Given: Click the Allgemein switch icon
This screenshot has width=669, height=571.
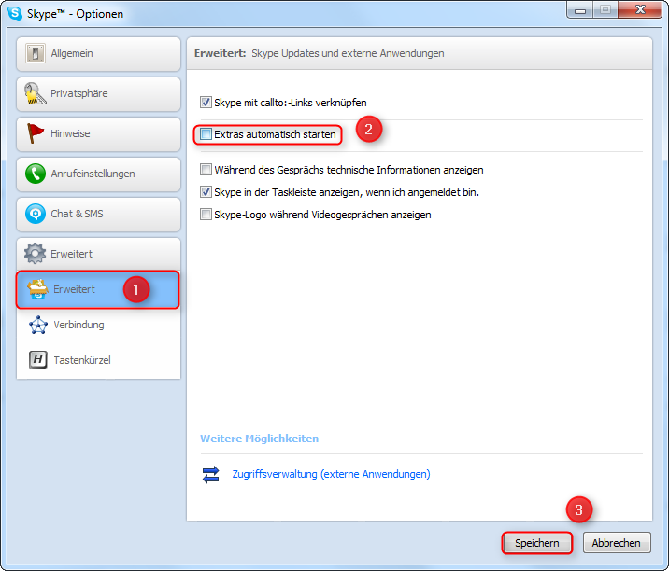Looking at the screenshot, I should coord(35,53).
